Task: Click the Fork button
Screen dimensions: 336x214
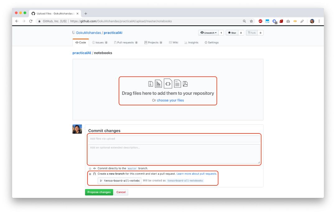Action: pos(252,33)
